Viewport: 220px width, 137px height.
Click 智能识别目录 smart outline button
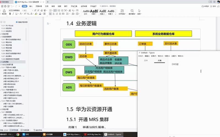click(22, 22)
